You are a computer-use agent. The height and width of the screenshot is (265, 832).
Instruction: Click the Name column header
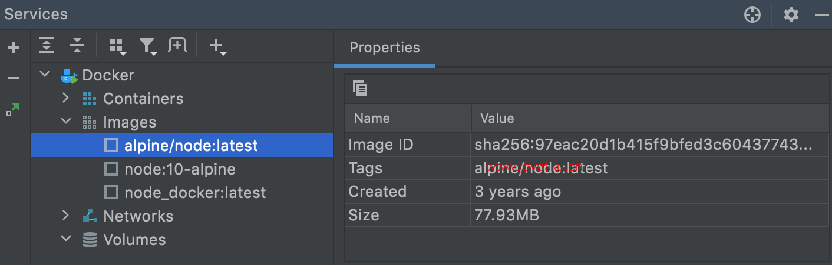pyautogui.click(x=408, y=119)
